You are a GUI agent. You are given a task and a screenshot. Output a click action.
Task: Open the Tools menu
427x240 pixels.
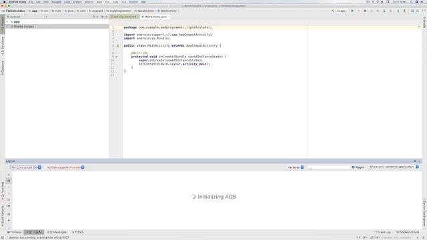click(x=115, y=1)
